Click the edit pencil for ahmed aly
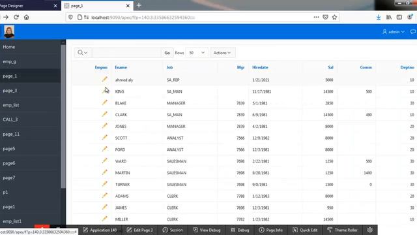Image resolution: width=417 pixels, height=235 pixels. pos(104,79)
